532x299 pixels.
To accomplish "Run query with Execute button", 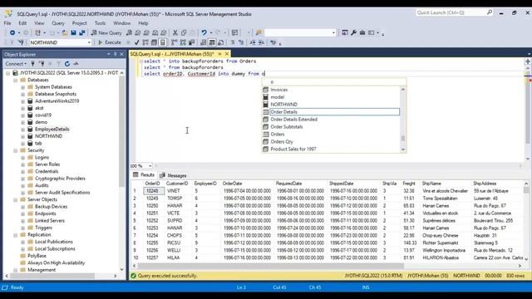I will 110,42.
